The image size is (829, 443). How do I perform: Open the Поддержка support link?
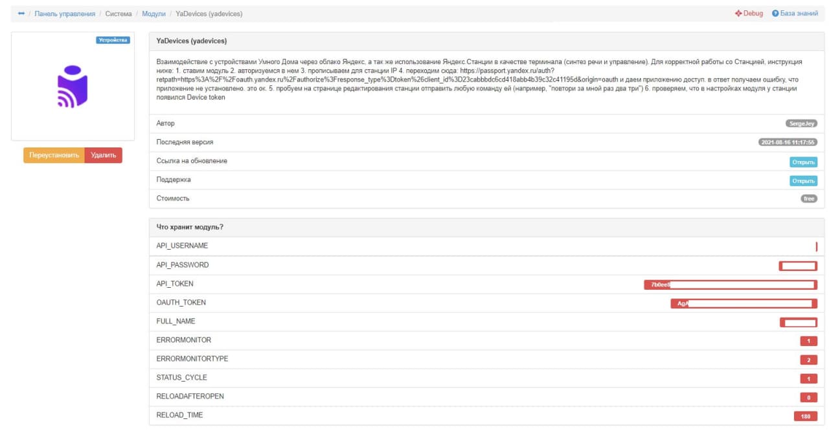point(803,180)
